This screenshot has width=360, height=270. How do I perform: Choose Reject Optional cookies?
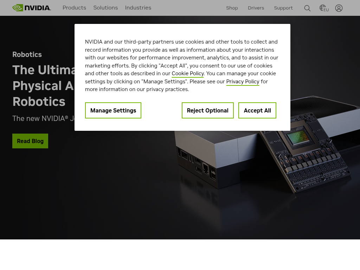coord(207,110)
